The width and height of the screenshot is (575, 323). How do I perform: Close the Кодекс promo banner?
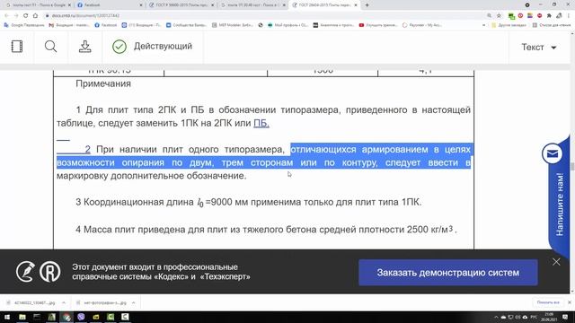click(x=556, y=261)
